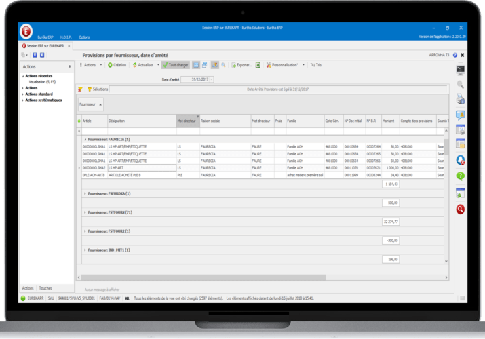Image resolution: width=485 pixels, height=339 pixels.
Task: Click the Actualiser refresh button
Action: pyautogui.click(x=144, y=65)
